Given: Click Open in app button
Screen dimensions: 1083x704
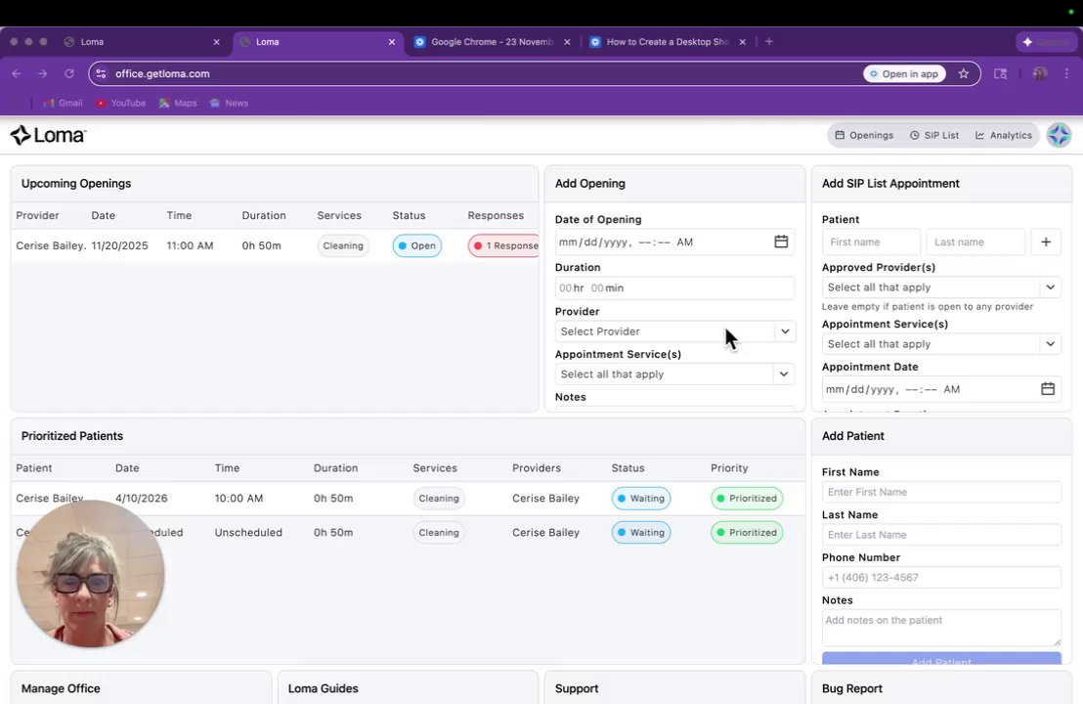Looking at the screenshot, I should tap(905, 74).
